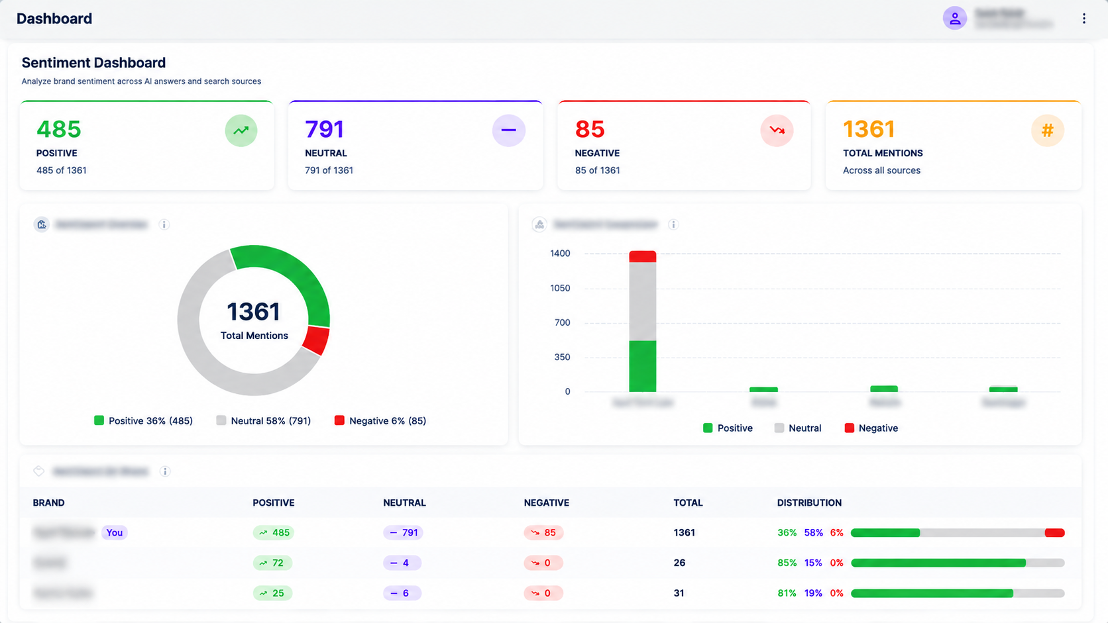The image size is (1108, 623).
Task: Click the brand table panel title icon
Action: pos(39,471)
